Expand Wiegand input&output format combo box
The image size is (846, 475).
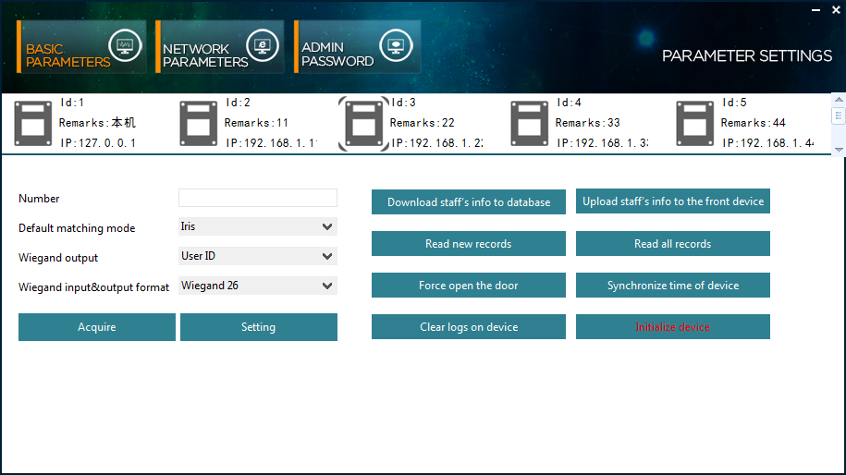point(258,286)
